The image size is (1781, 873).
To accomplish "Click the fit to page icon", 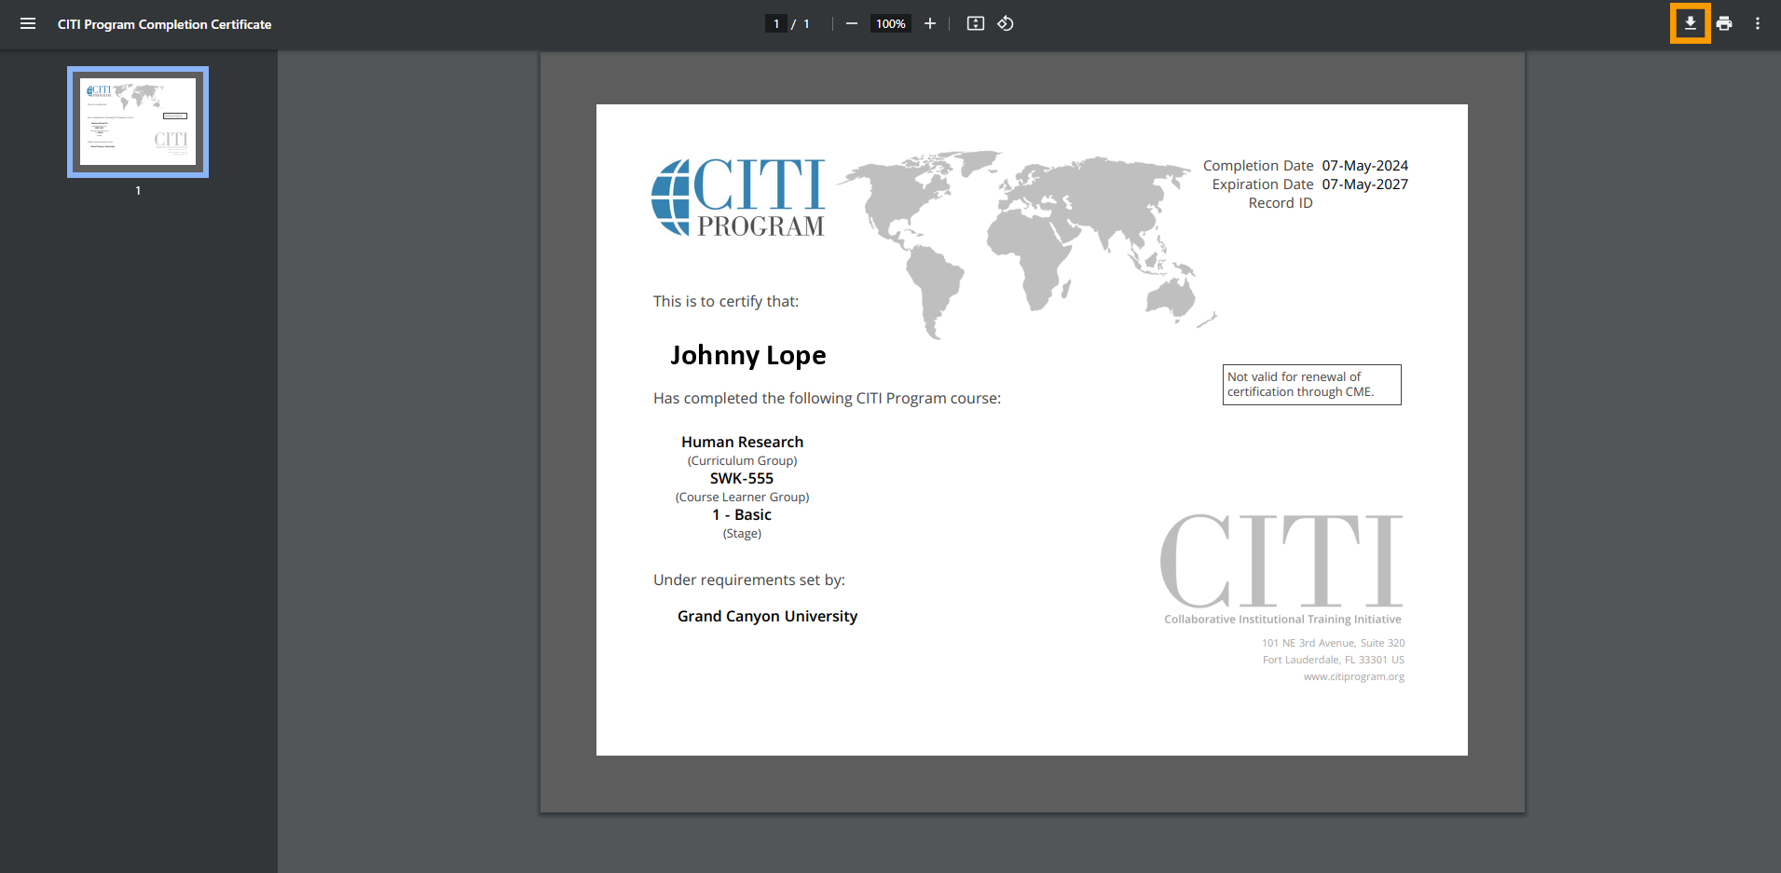I will click(x=975, y=23).
